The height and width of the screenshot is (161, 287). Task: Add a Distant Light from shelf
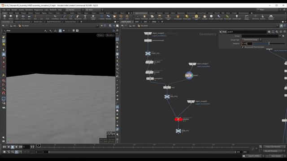tap(187, 17)
